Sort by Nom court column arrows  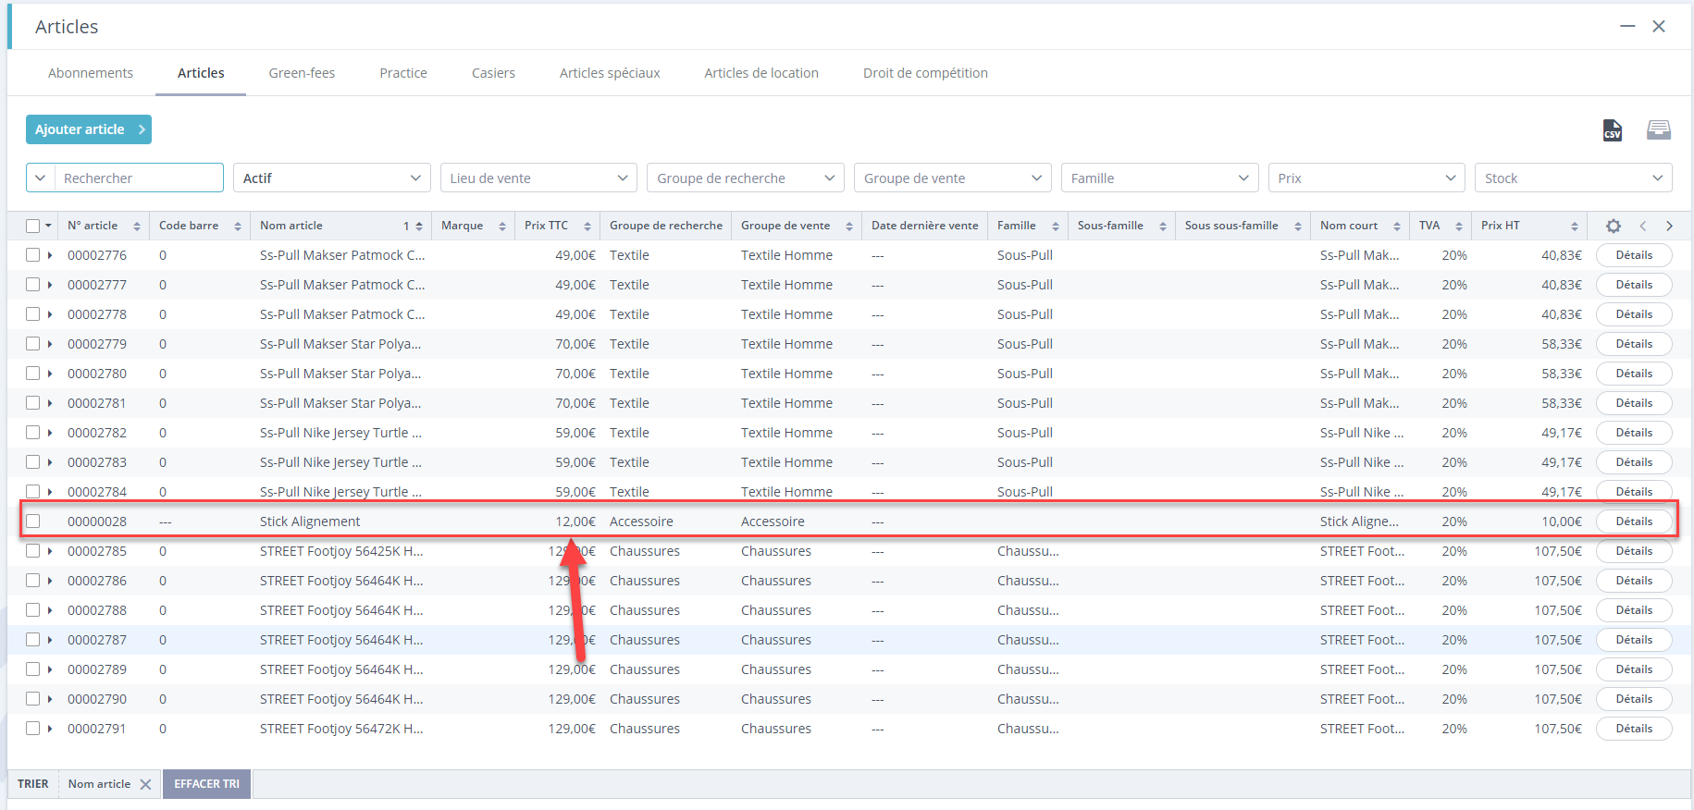click(1397, 227)
